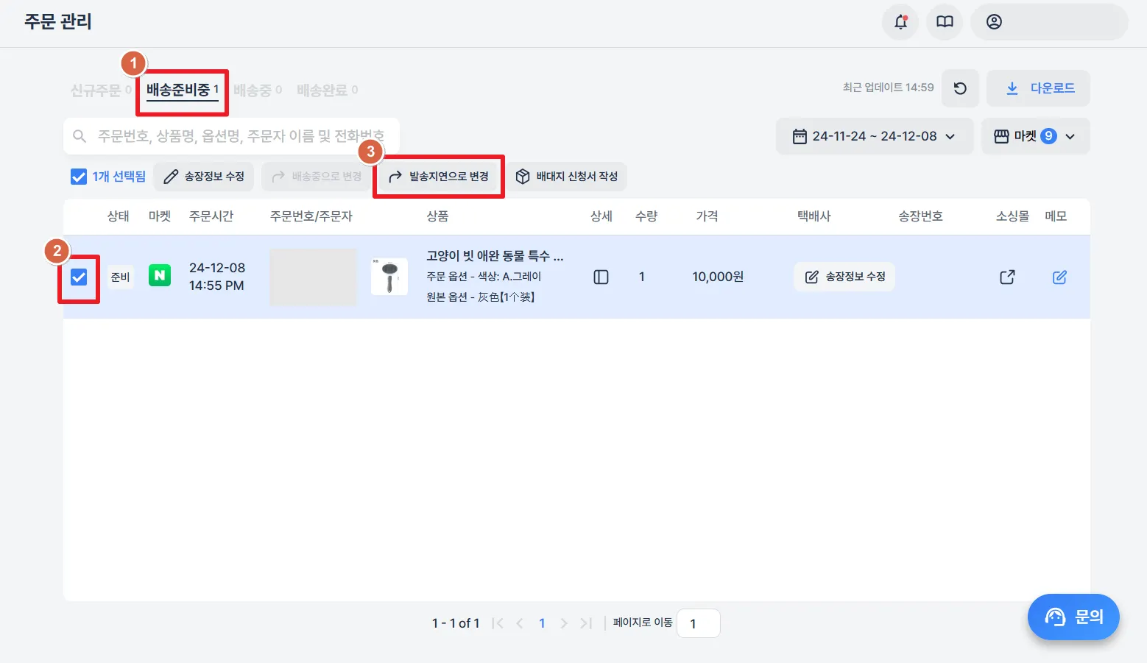Screen dimensions: 1147x663
Task: Open the notification bell
Action: point(900,22)
